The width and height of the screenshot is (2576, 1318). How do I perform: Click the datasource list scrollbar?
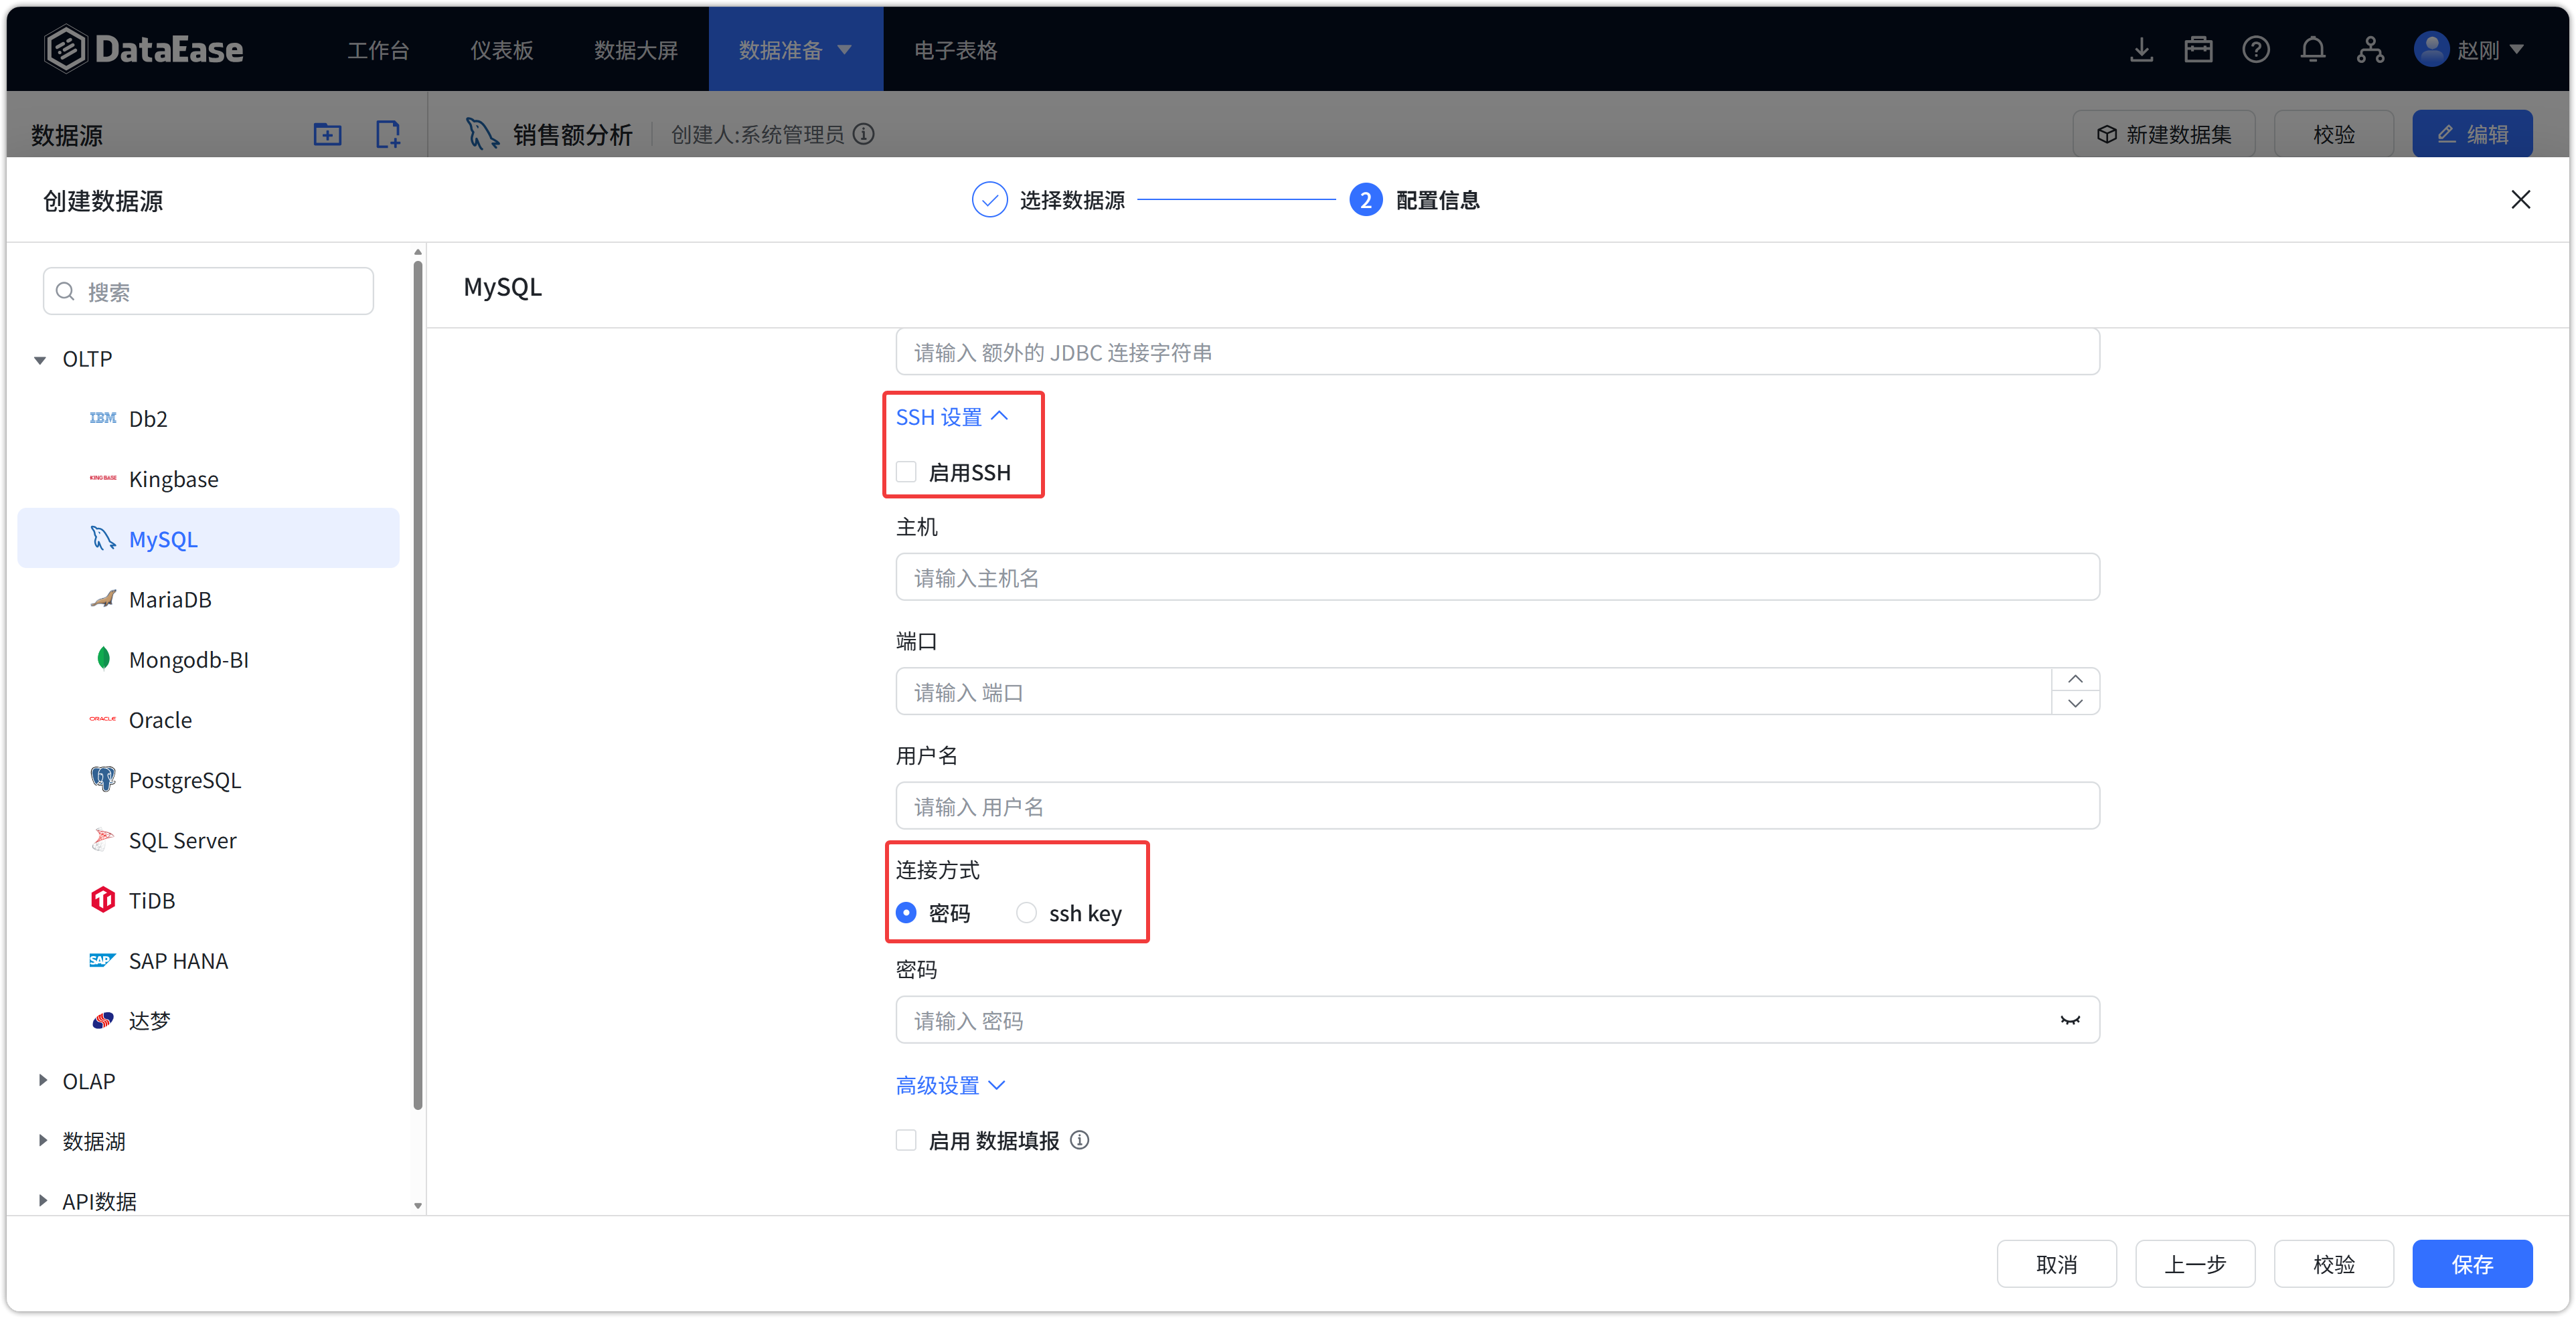pos(418,684)
